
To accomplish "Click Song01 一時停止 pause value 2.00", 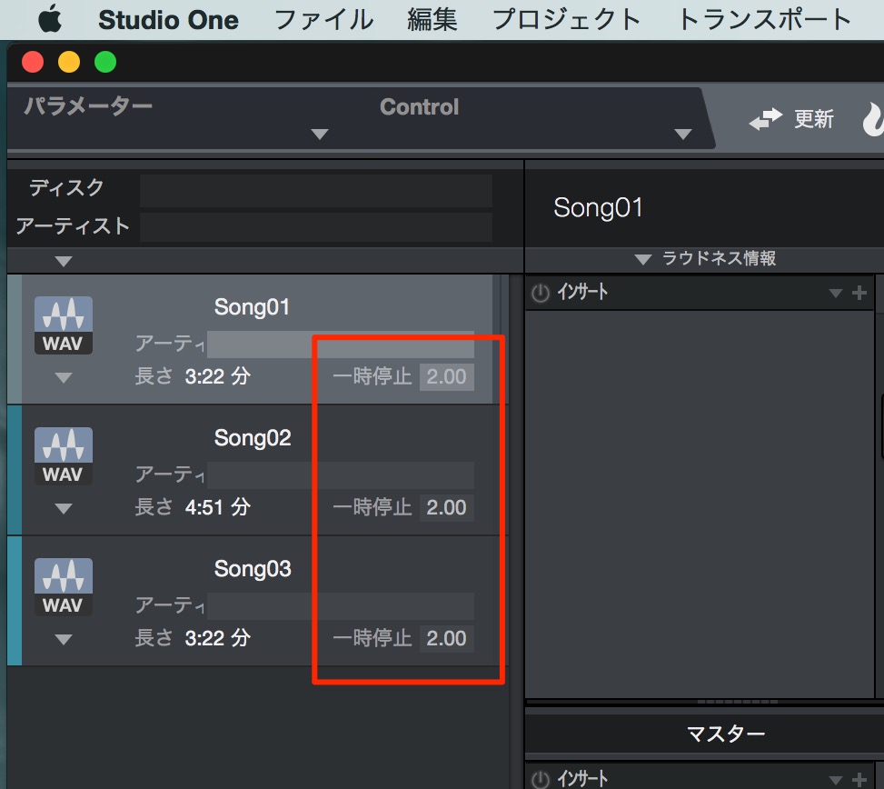I will (446, 376).
